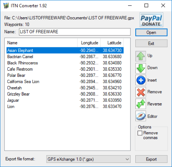This screenshot has height=167, width=172.
Task: Select the Jaguar waypoint
Action: pos(65,100)
